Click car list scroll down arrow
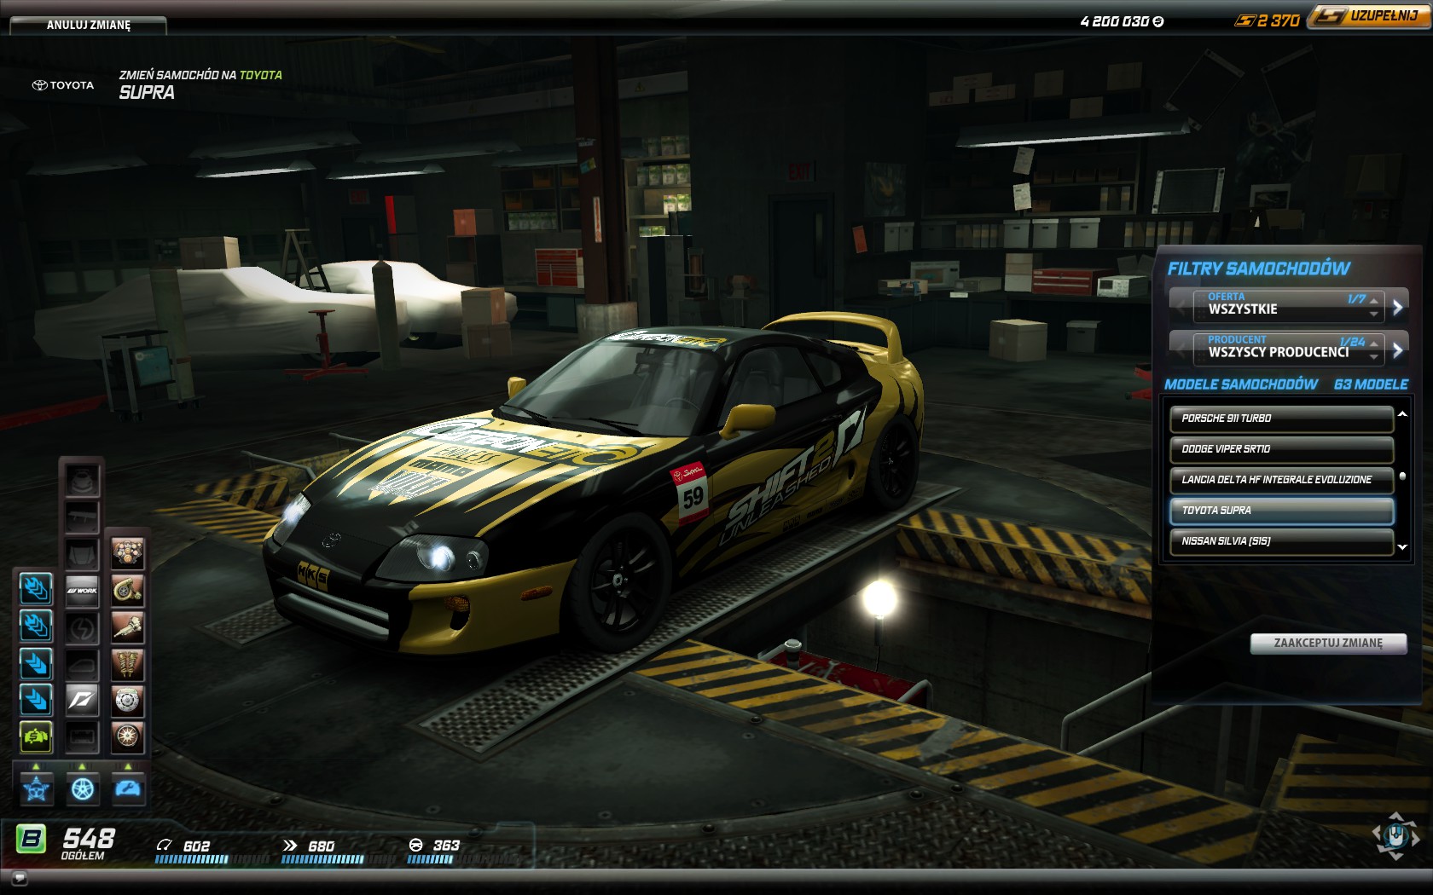1433x895 pixels. pos(1402,547)
